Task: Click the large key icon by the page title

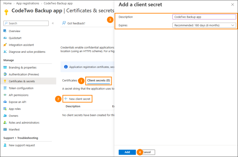Action: point(6,12)
